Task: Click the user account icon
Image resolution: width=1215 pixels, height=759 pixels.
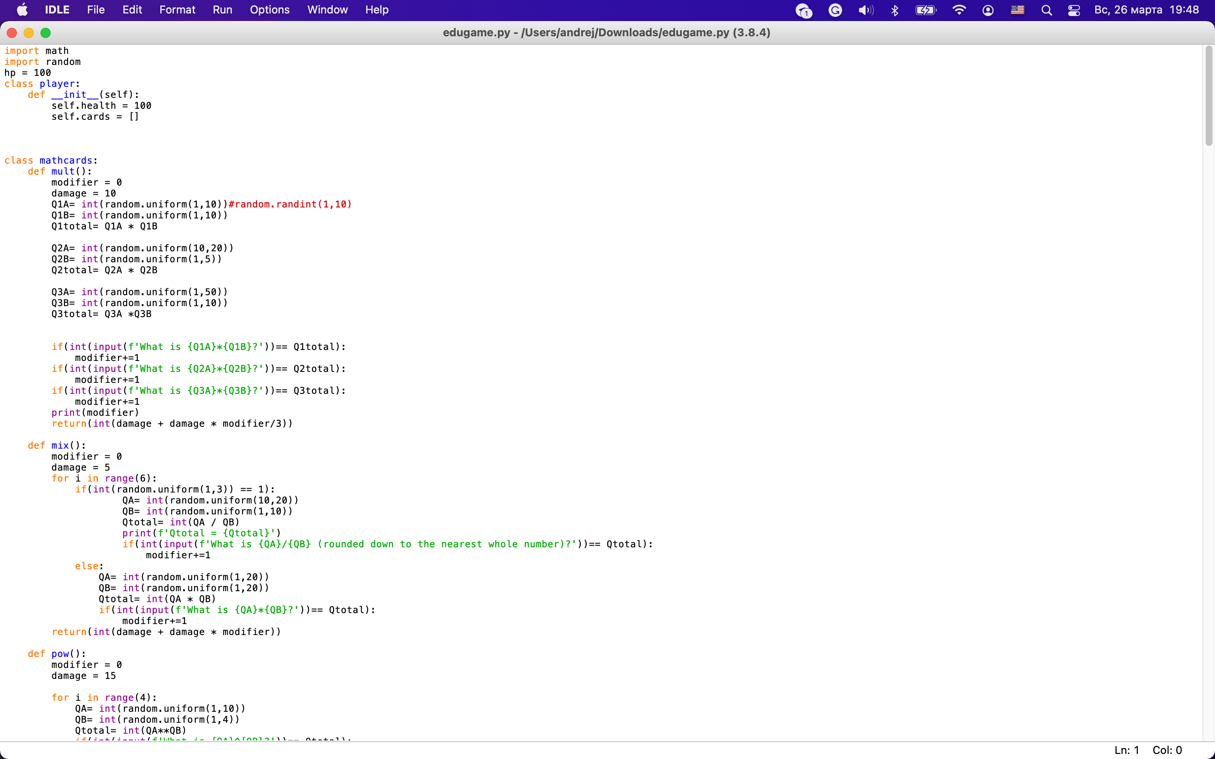Action: 988,10
